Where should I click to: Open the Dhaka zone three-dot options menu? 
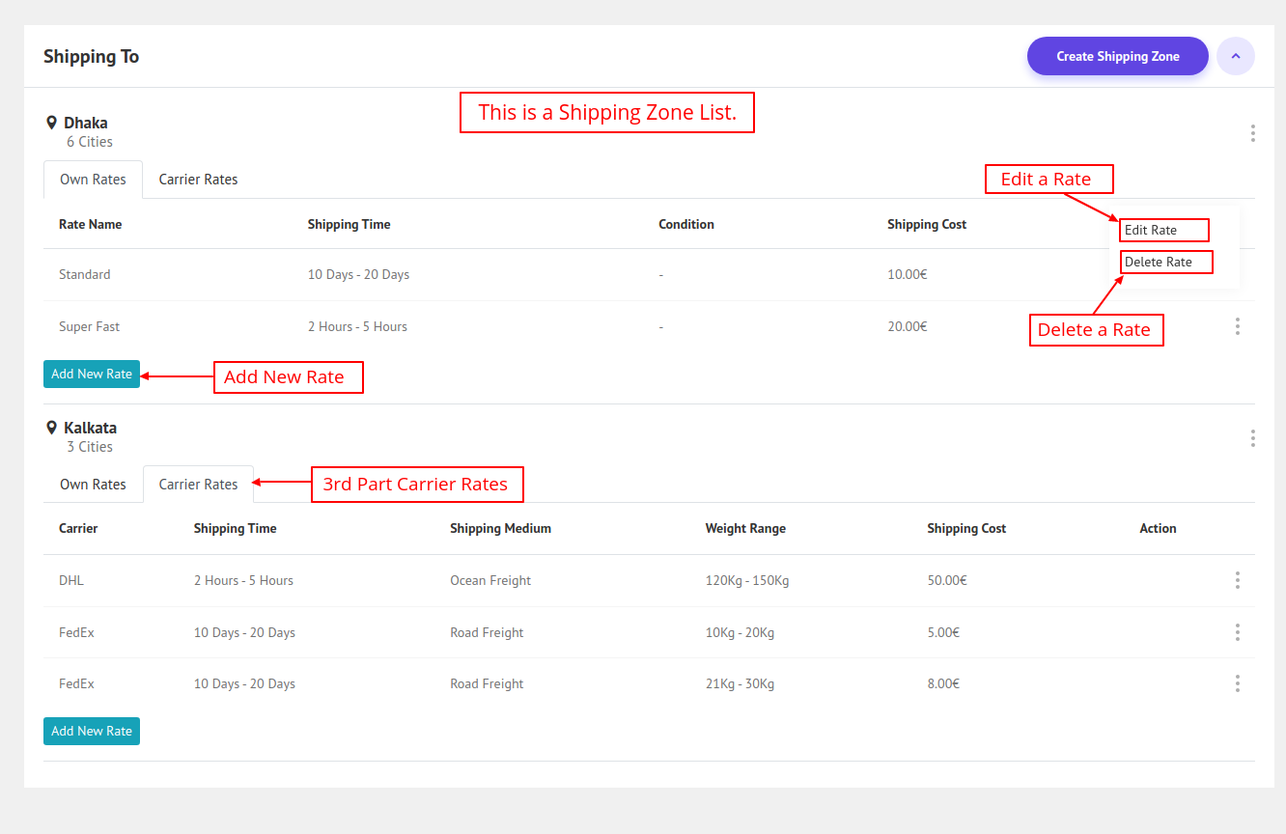pos(1252,133)
